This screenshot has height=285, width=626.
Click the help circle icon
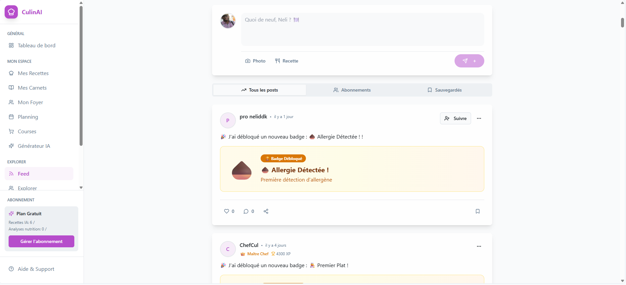click(x=11, y=269)
